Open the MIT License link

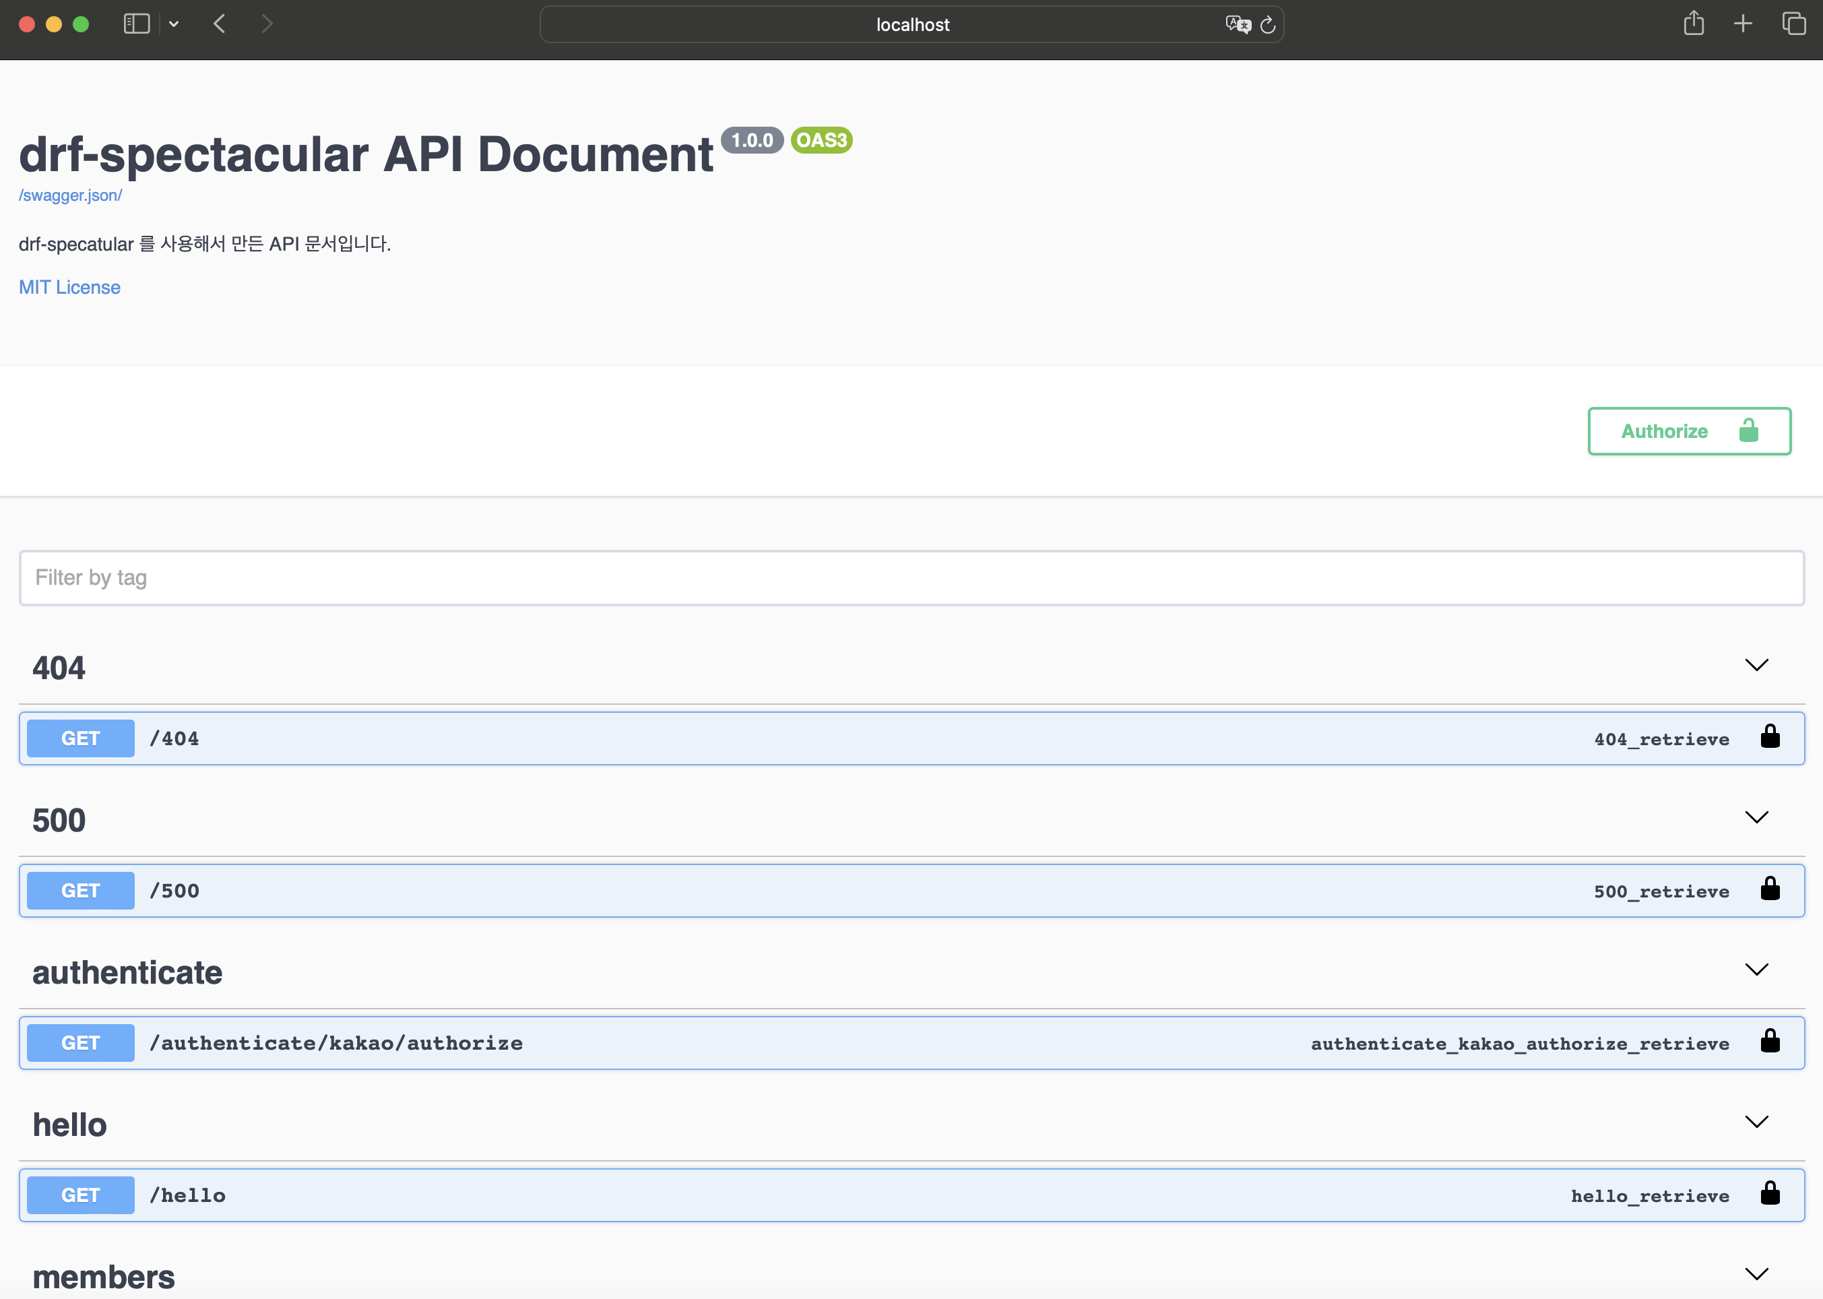point(69,287)
